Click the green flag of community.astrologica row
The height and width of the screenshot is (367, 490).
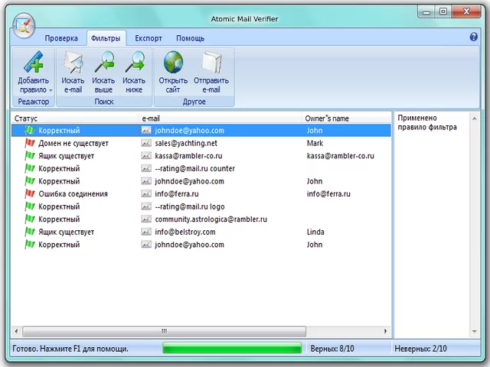pos(30,219)
